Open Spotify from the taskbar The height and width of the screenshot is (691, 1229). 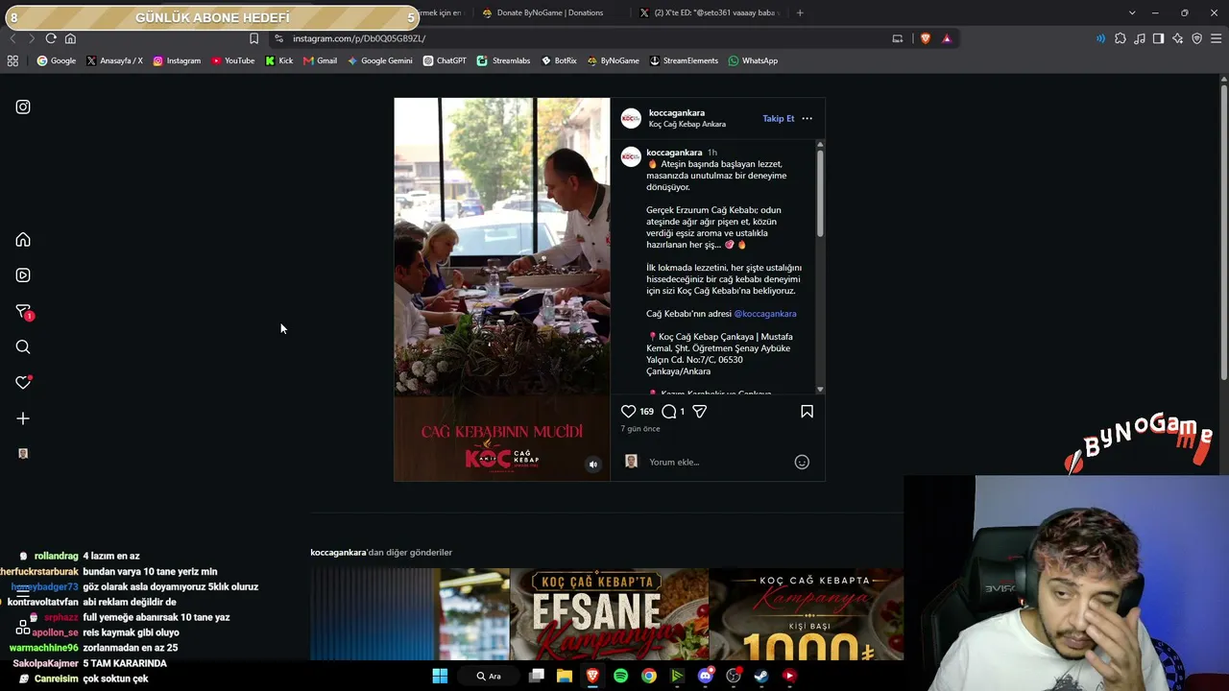click(620, 676)
